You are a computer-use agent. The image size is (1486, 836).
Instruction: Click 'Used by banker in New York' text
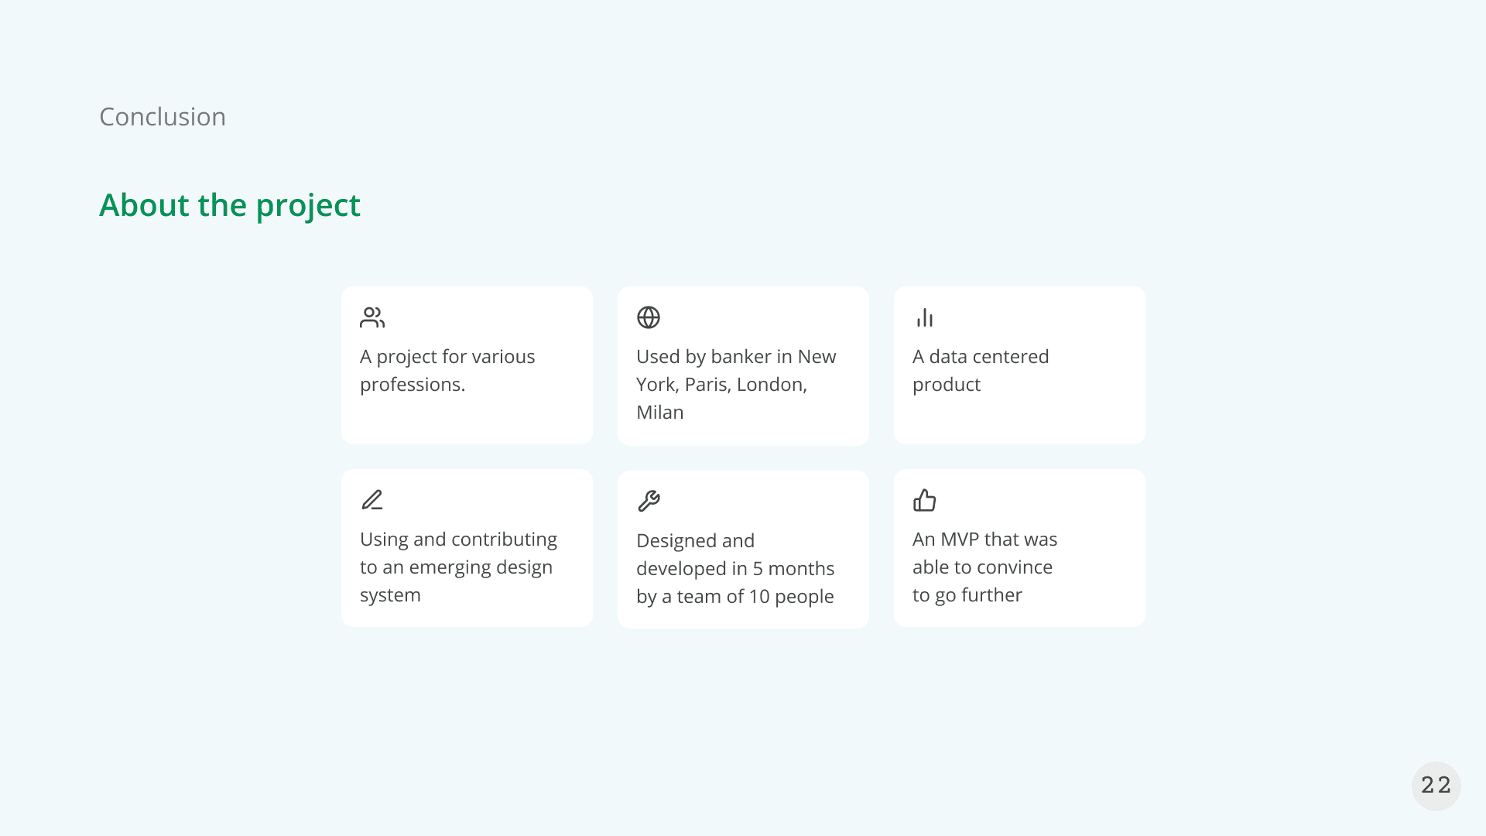(x=736, y=371)
